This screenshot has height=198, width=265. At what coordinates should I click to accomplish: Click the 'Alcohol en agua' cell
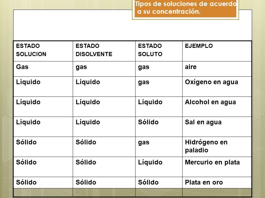click(x=217, y=107)
